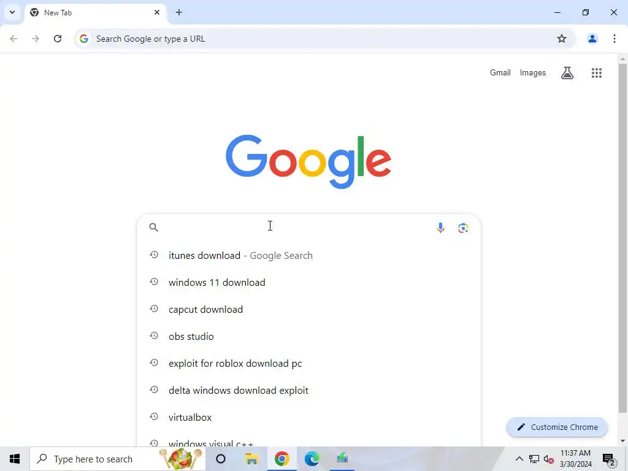Select the New Tab tab
The height and width of the screenshot is (471, 628).
(95, 12)
